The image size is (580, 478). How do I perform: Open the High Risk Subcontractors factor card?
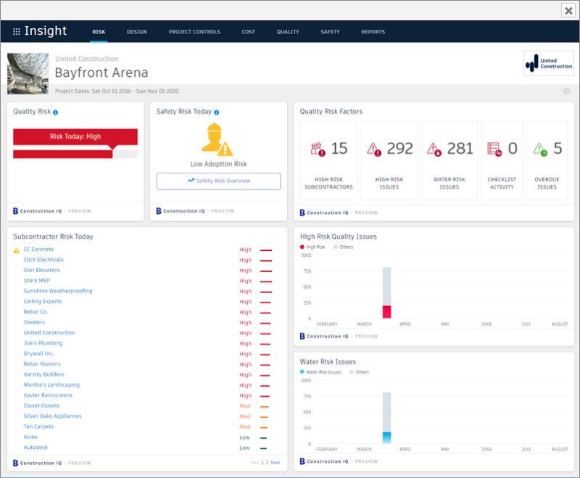pos(329,160)
